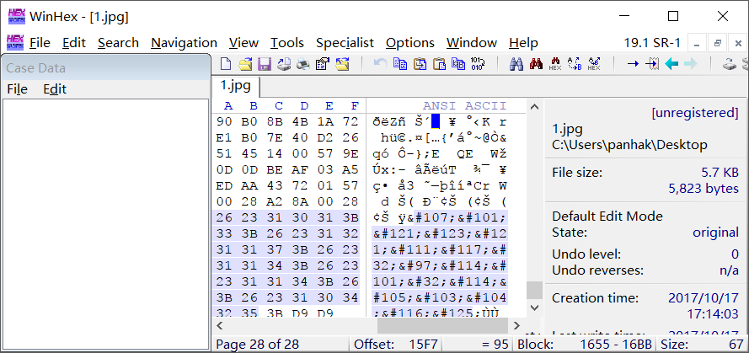
Task: Click the Paste clipboard icon
Action: (438, 64)
